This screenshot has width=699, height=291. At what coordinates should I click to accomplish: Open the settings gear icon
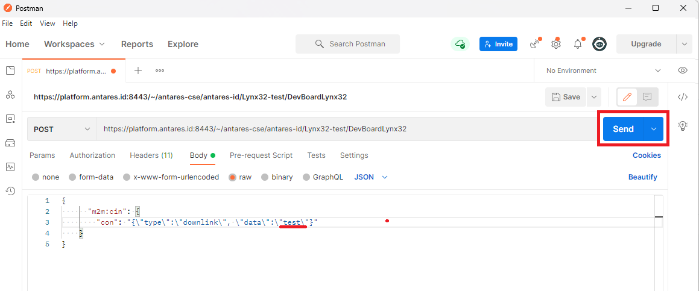point(555,44)
